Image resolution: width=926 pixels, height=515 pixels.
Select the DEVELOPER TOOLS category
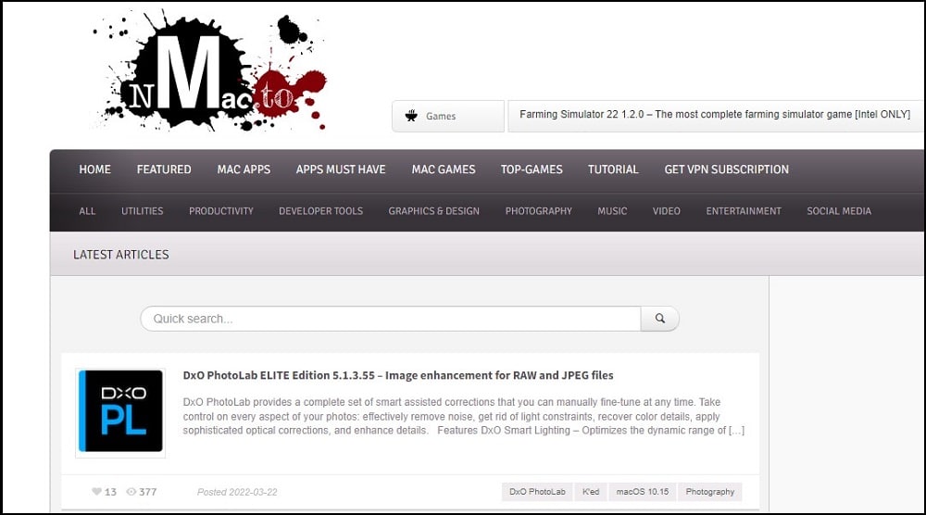(320, 211)
